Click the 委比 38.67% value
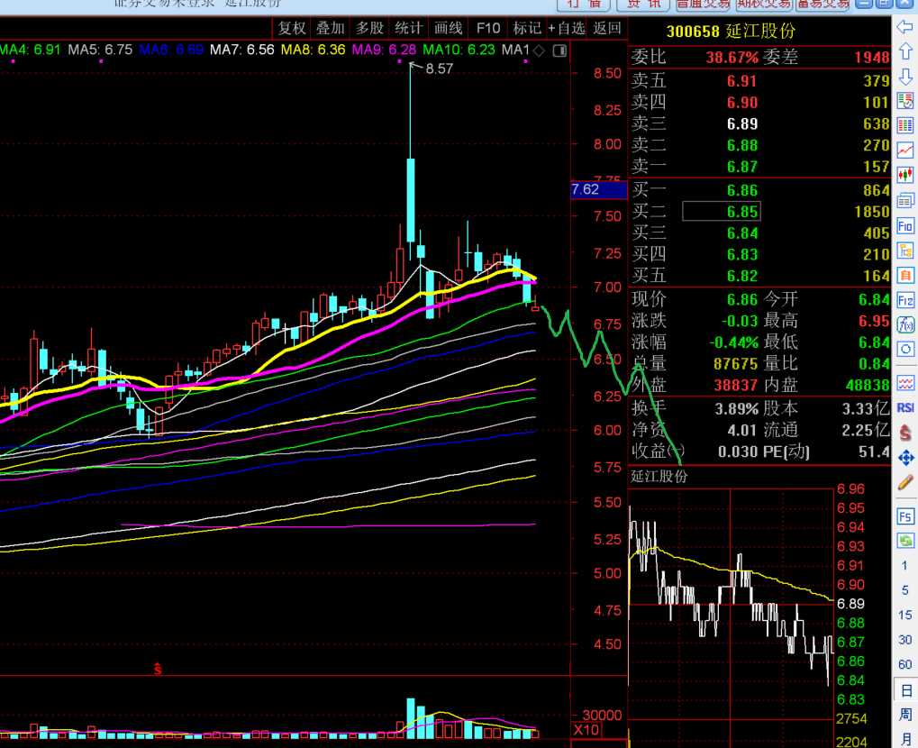The width and height of the screenshot is (918, 748). [732, 58]
